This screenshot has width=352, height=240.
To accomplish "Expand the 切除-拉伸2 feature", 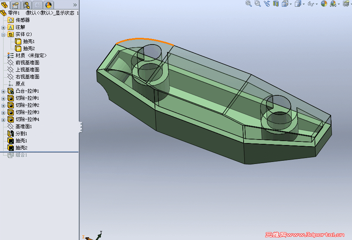I will (4, 106).
